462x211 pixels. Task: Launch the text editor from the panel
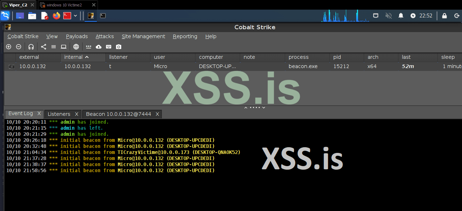coord(44,16)
